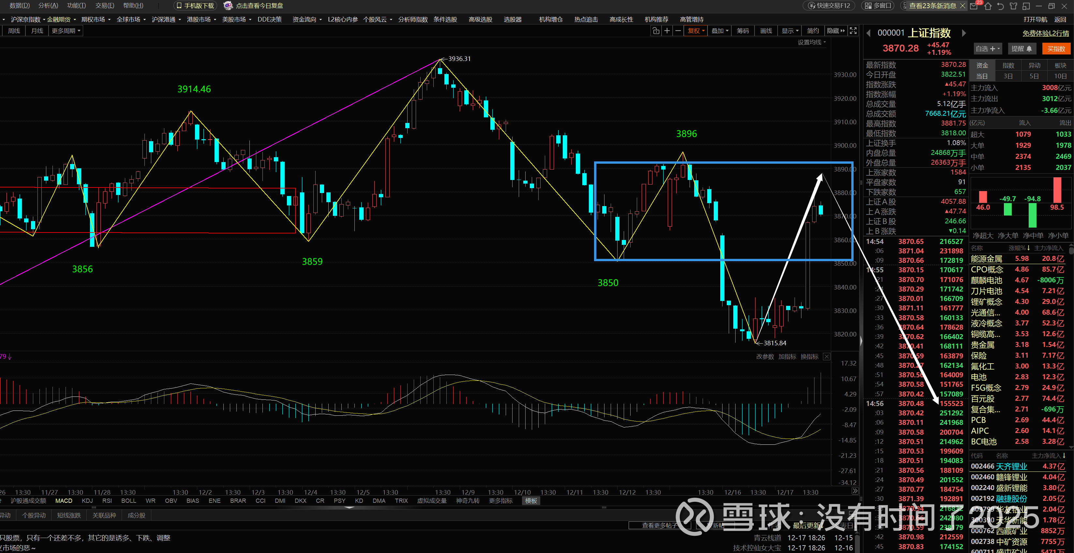This screenshot has width=1074, height=553.
Task: Enter fullscreen chart mode icon
Action: pyautogui.click(x=853, y=31)
